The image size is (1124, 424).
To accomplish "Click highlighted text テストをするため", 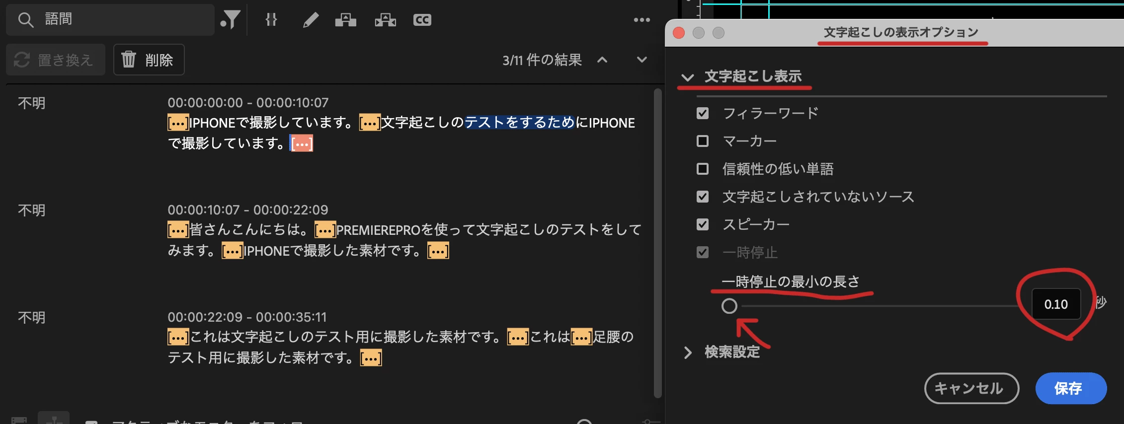I will [520, 123].
